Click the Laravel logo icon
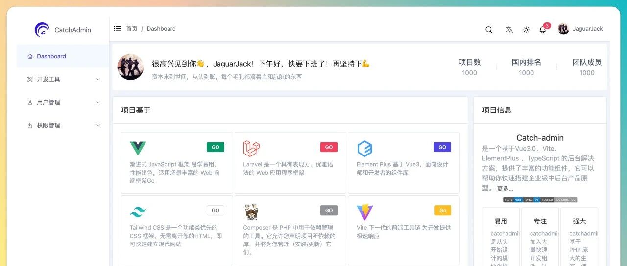627x266 pixels. tap(251, 148)
